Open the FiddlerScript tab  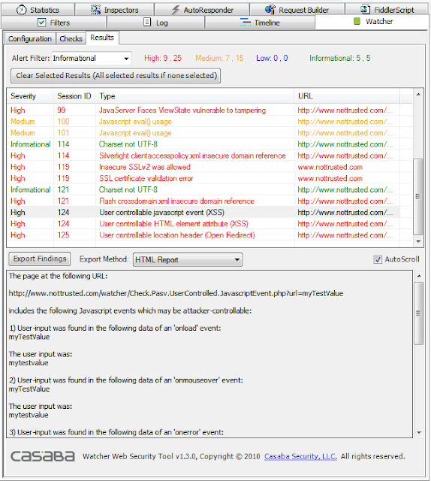click(x=387, y=10)
